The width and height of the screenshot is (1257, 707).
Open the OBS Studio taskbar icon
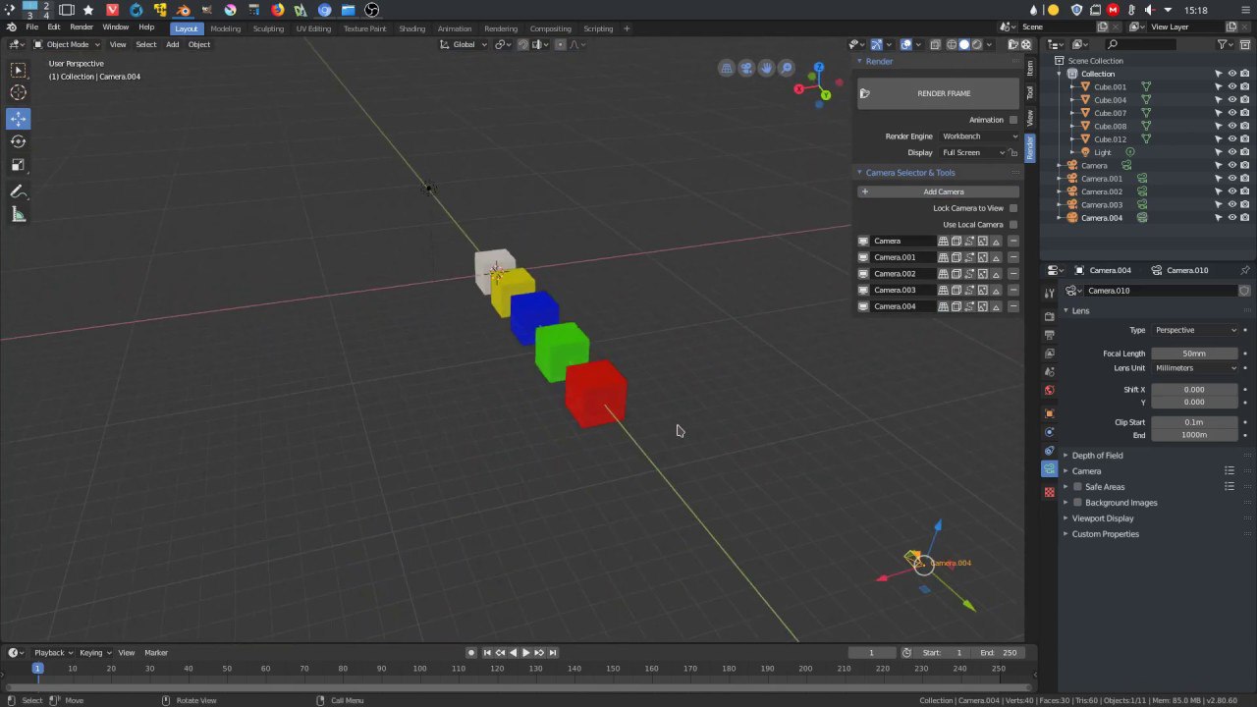point(371,10)
